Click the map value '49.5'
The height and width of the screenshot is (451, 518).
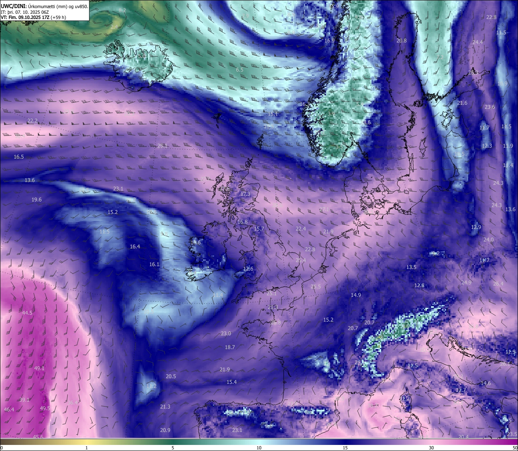pos(45,409)
